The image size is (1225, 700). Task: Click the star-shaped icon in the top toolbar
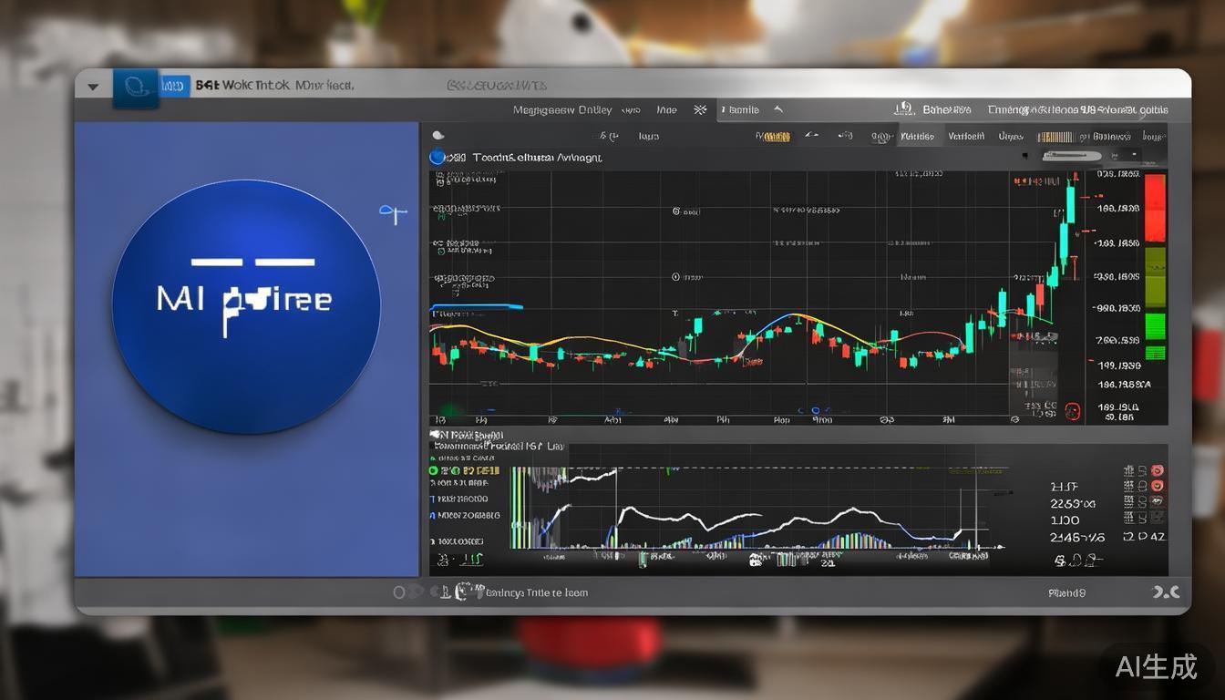(700, 109)
